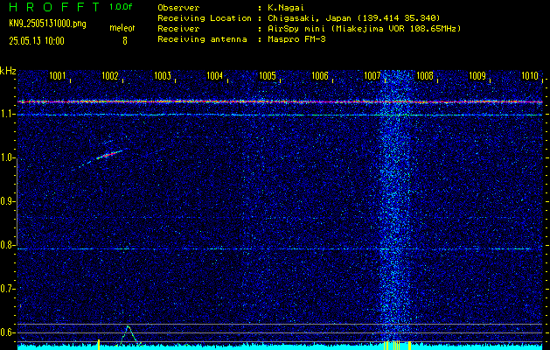This screenshot has height=350, width=550.
Task: Click the Receiving antenna label
Action: [202, 39]
